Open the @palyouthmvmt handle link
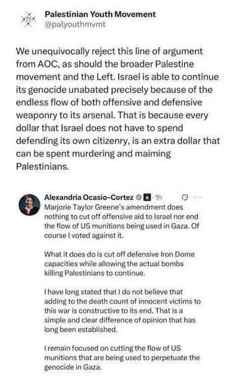 [x=75, y=24]
